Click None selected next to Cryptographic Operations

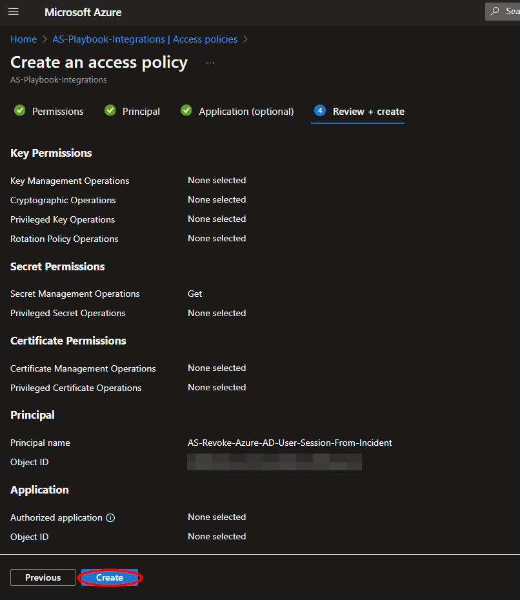(x=217, y=199)
